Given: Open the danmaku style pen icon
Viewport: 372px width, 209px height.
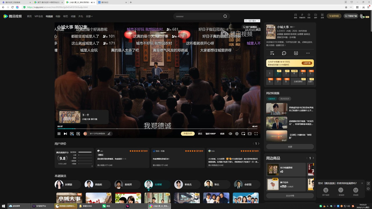Looking at the screenshot, I should click(109, 134).
